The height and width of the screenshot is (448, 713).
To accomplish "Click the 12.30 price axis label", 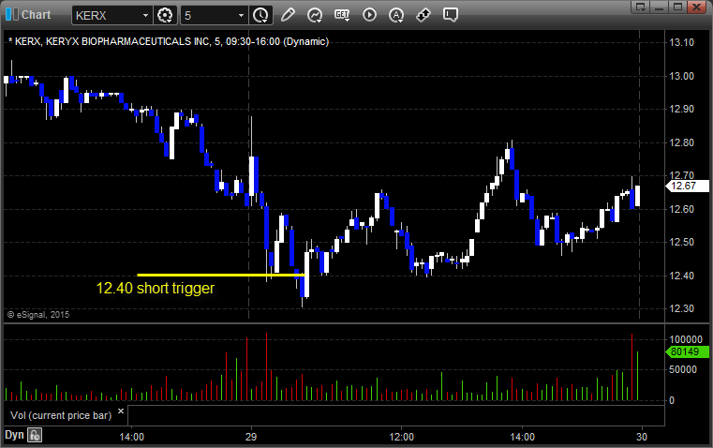I will [682, 308].
